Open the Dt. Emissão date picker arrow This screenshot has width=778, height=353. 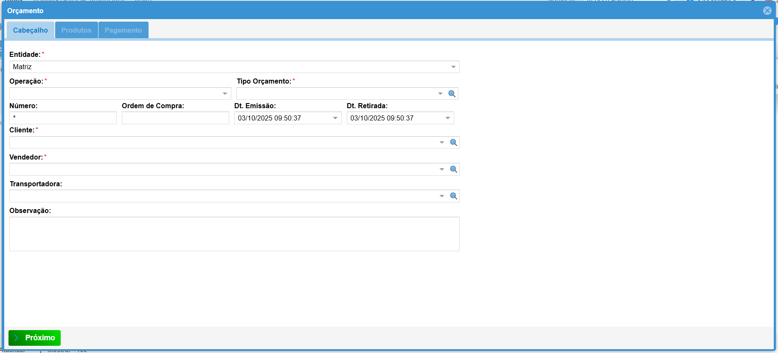(x=335, y=118)
